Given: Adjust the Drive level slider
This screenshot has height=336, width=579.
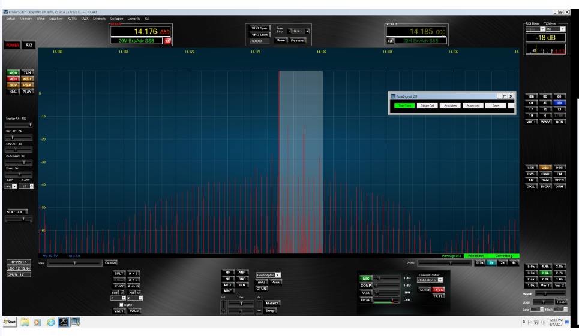Looking at the screenshot, I should pos(19,174).
